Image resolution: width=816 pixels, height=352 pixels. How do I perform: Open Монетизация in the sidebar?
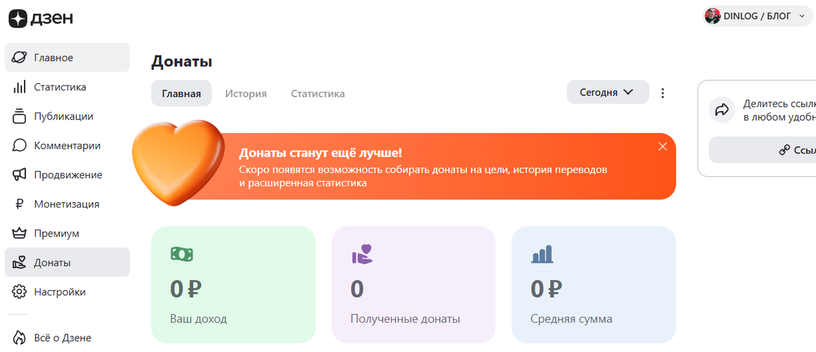click(67, 204)
